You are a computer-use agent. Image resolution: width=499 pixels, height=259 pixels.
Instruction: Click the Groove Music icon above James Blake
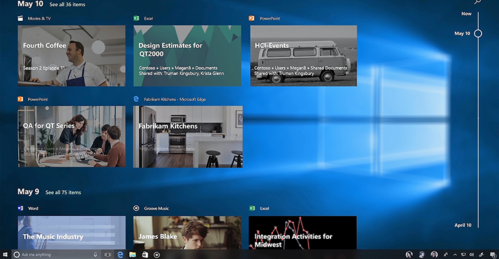[136, 208]
